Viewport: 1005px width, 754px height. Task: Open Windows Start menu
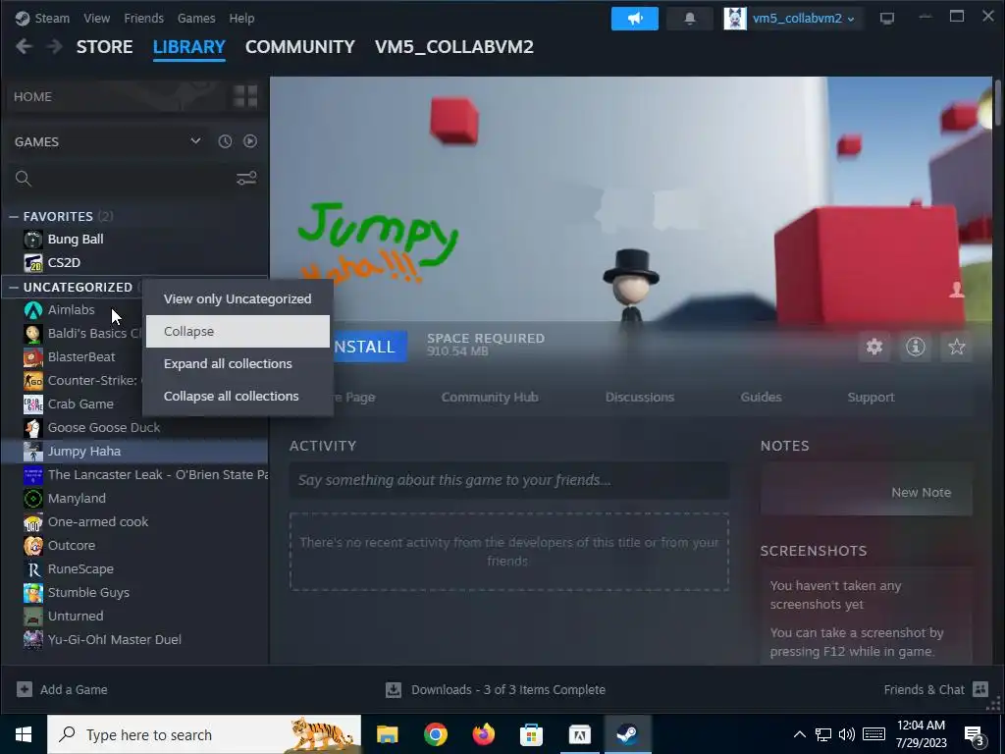24,734
